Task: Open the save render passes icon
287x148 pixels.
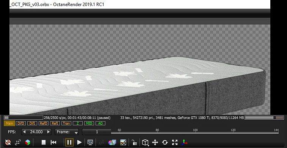Action: 112,142
